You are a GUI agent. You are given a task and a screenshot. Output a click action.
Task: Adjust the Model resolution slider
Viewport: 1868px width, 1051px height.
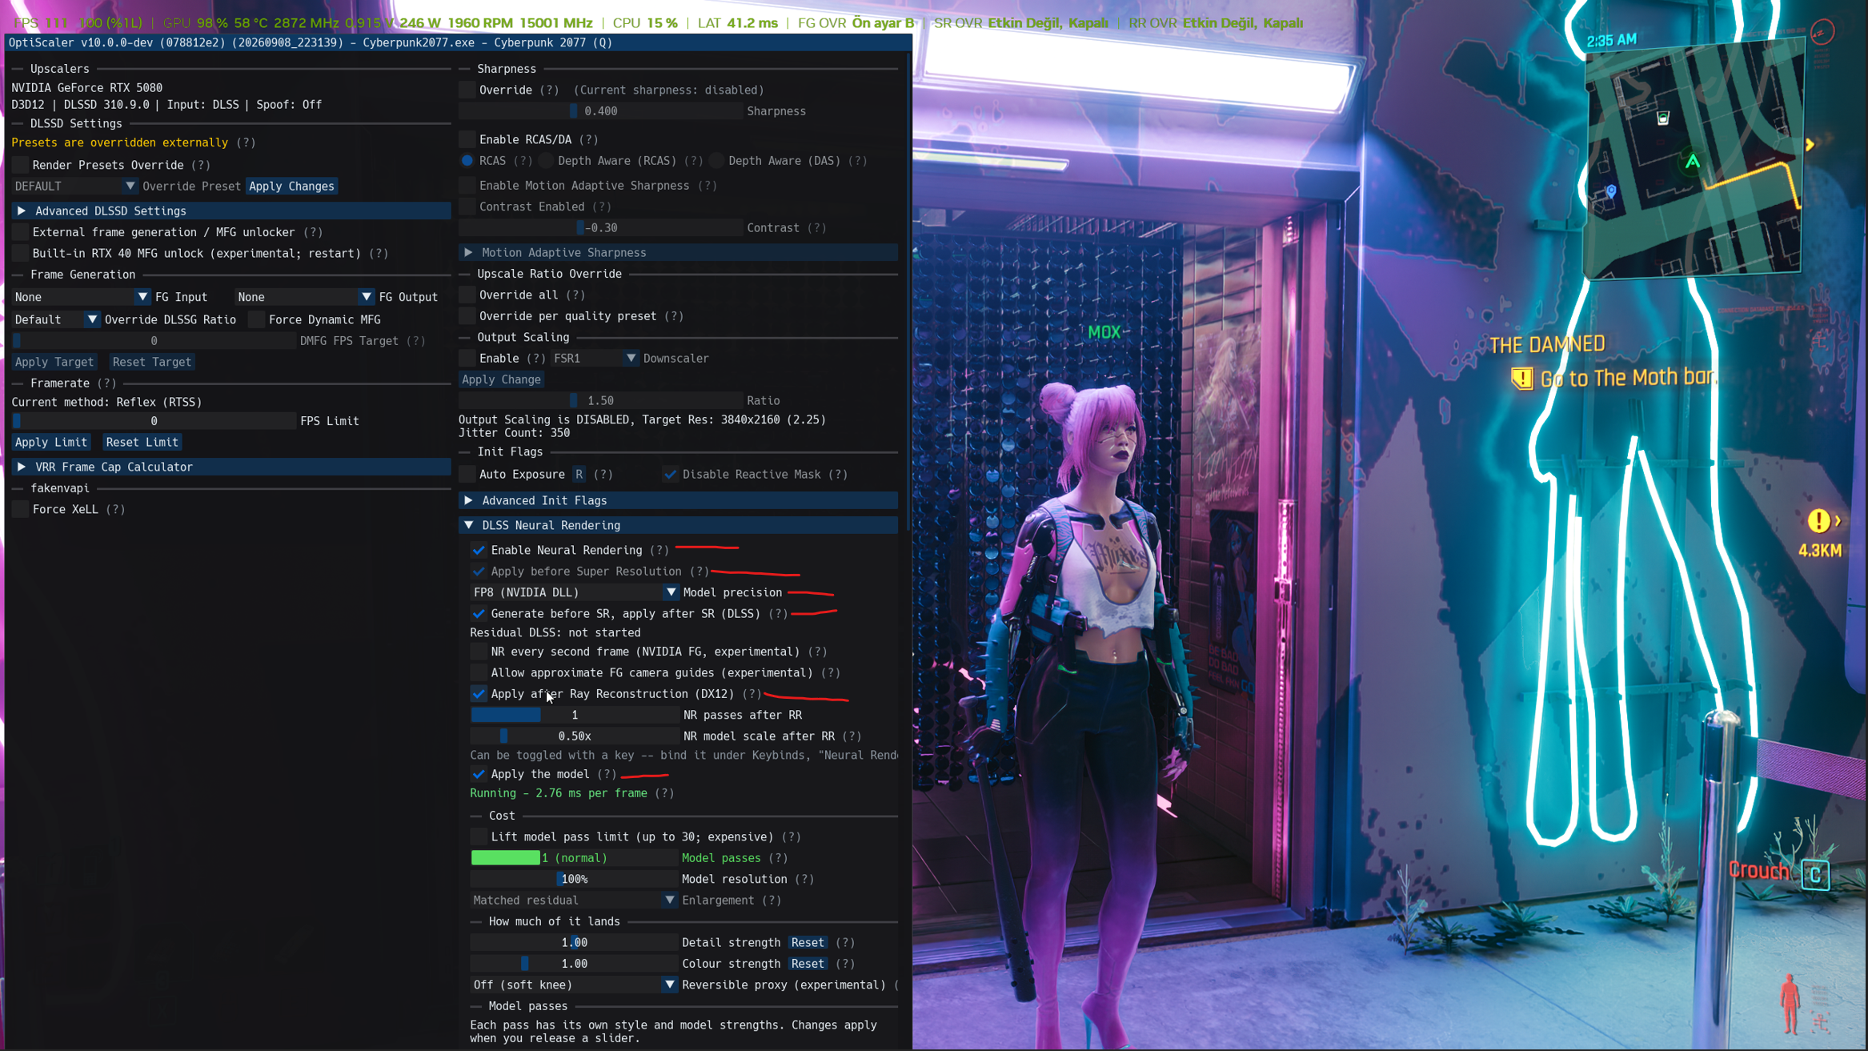coord(574,879)
